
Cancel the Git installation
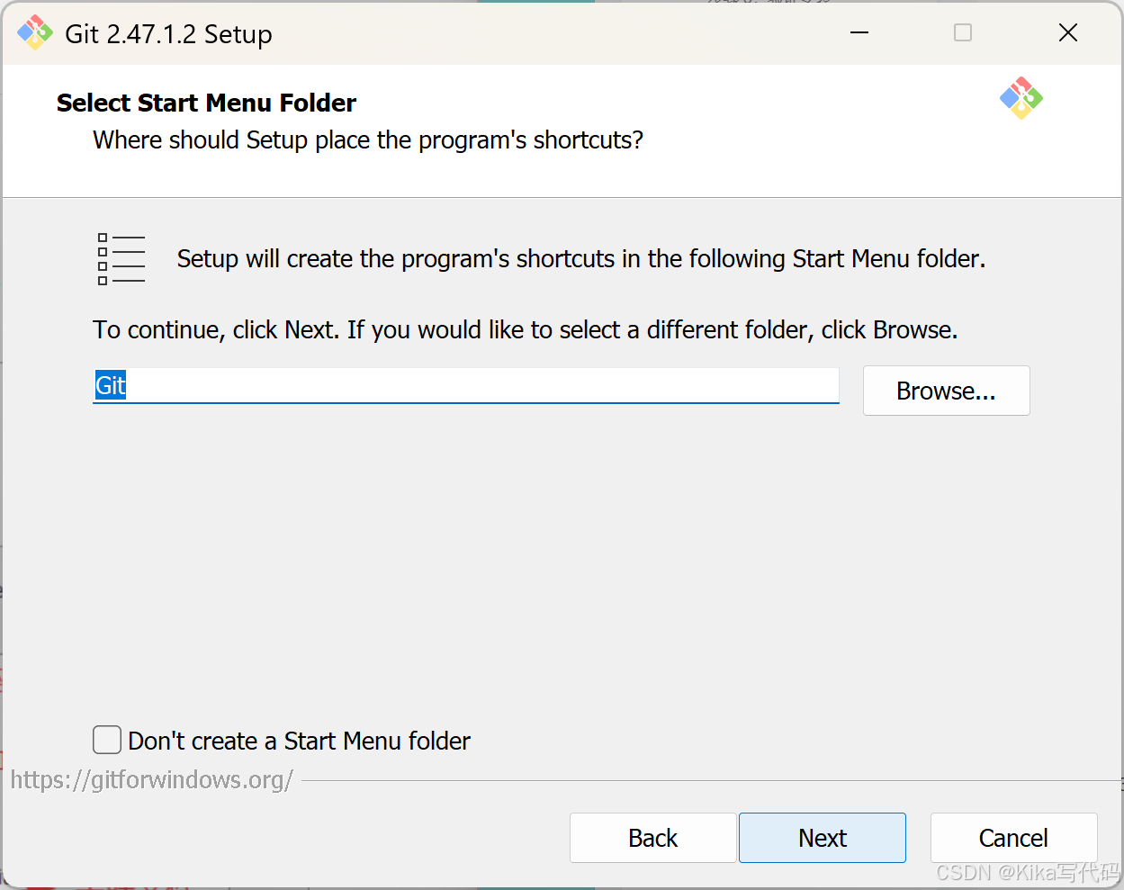point(1013,838)
